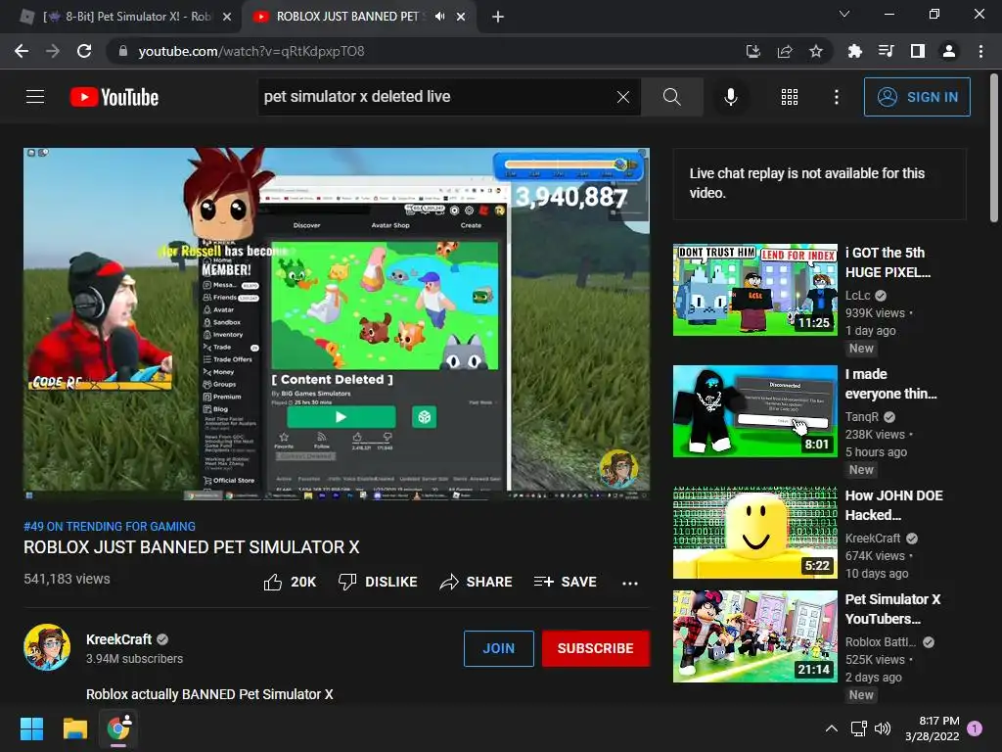Viewport: 1002px width, 752px height.
Task: Open LcLc channel name
Action: (x=857, y=296)
